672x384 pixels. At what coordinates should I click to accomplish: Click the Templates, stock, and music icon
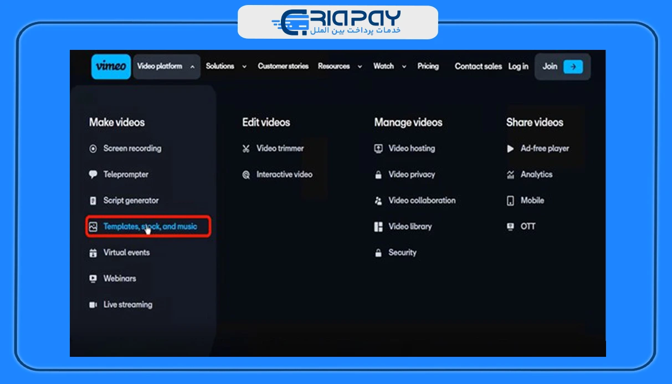pos(93,227)
